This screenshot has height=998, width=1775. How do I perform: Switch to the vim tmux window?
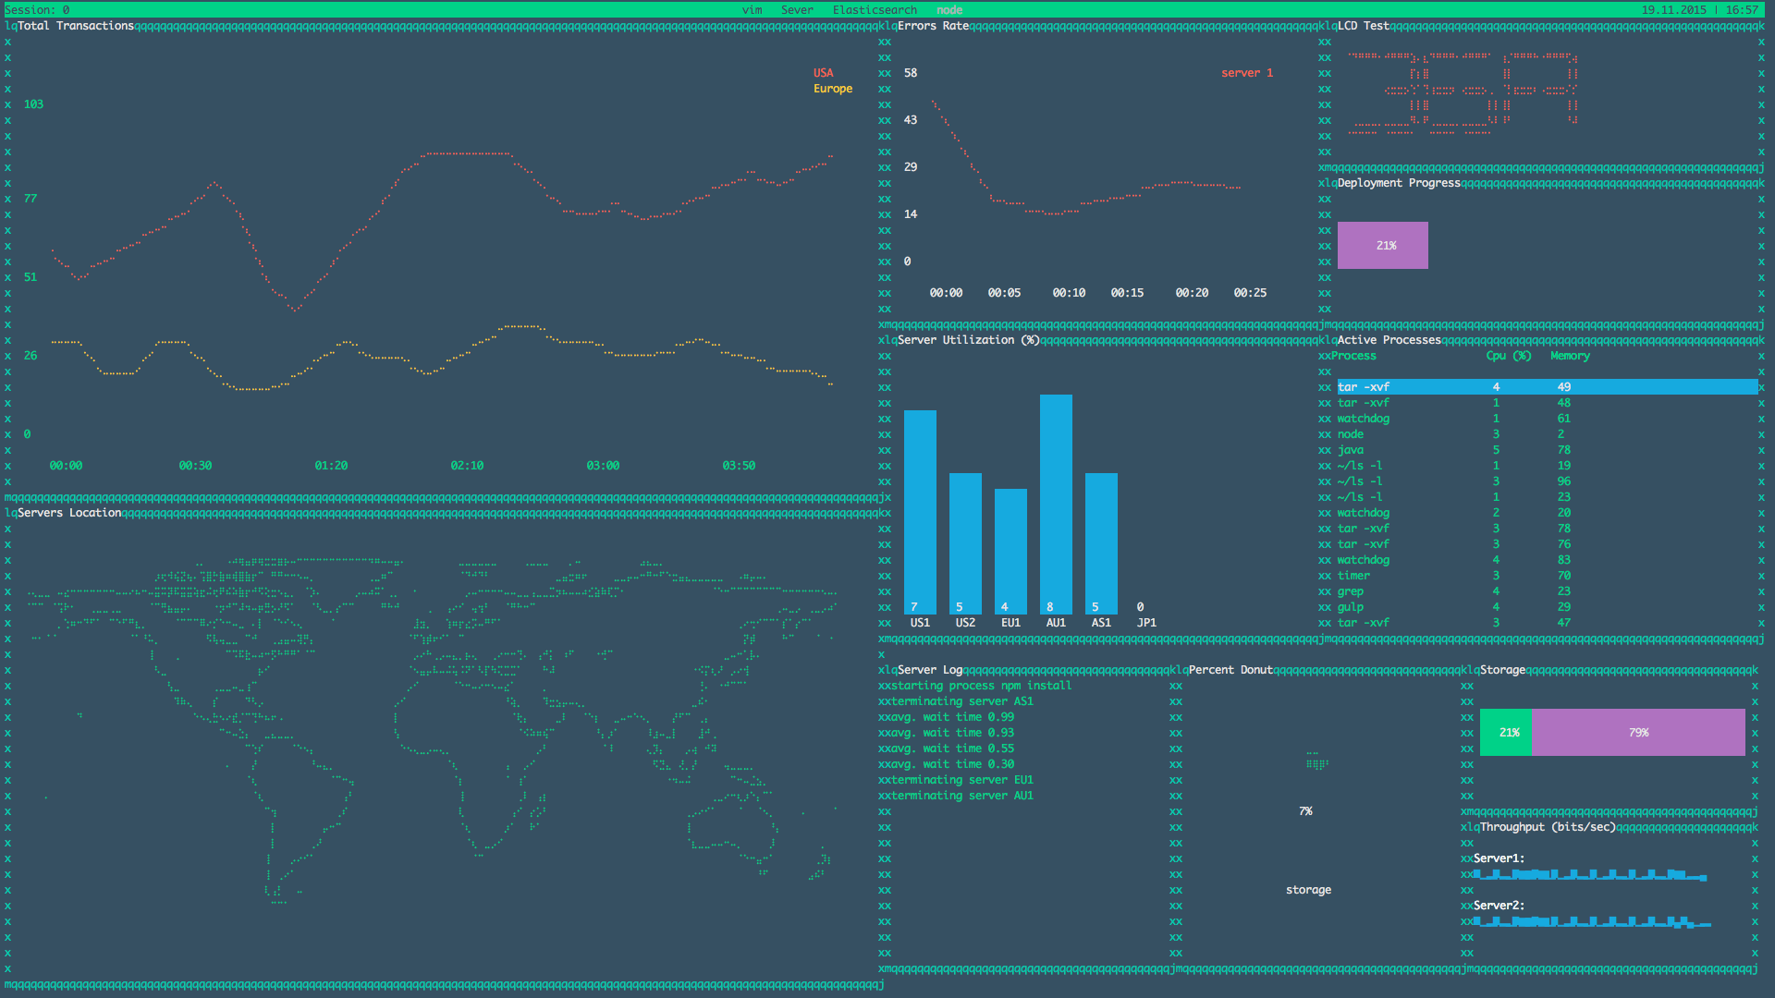pyautogui.click(x=752, y=10)
